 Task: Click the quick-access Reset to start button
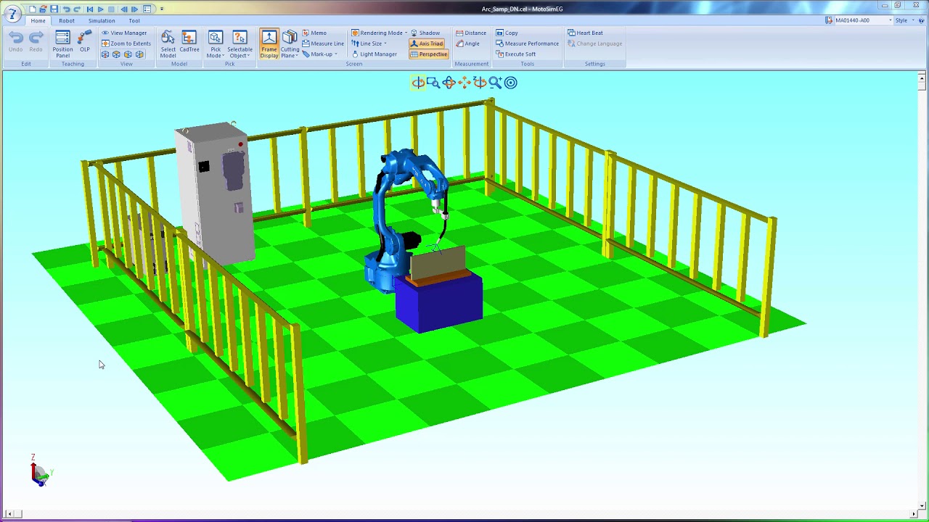click(x=89, y=9)
